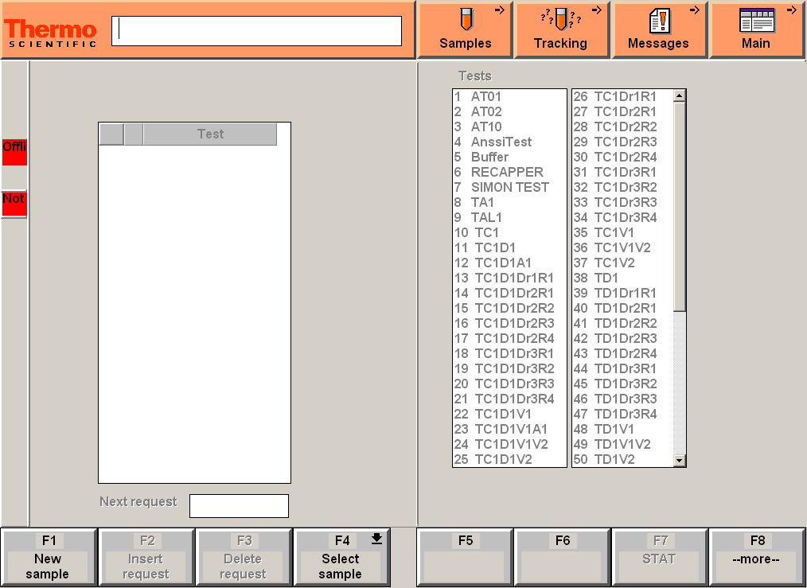
Task: Open more functions with F8 --more--
Action: click(757, 556)
